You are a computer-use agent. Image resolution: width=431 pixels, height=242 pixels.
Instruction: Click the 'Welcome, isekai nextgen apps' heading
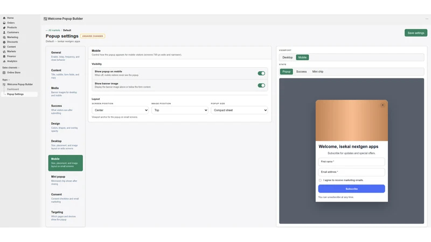click(348, 146)
